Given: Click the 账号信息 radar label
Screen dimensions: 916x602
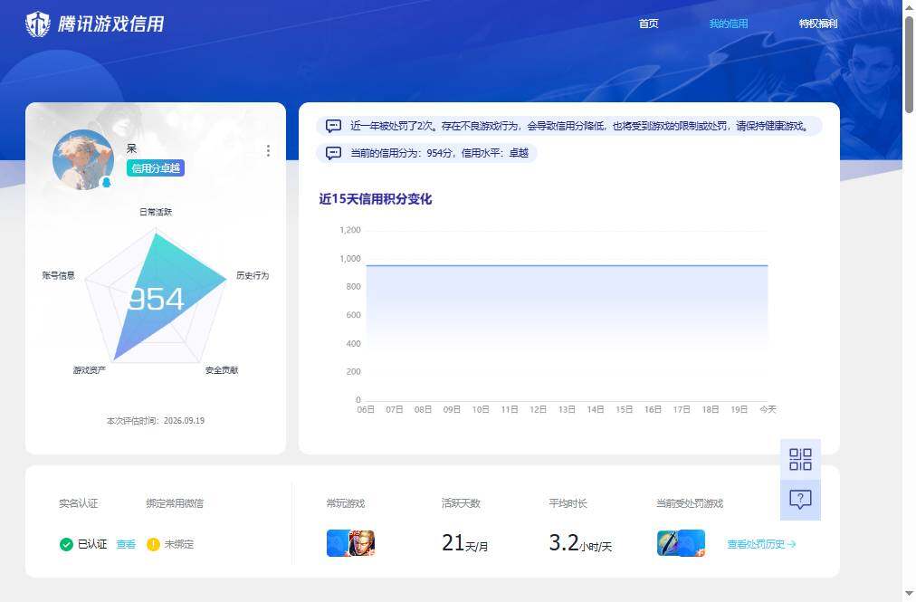Looking at the screenshot, I should pos(59,275).
